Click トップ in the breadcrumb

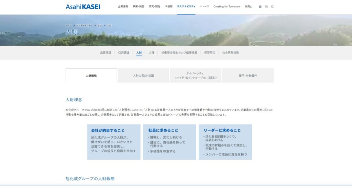pos(68,26)
